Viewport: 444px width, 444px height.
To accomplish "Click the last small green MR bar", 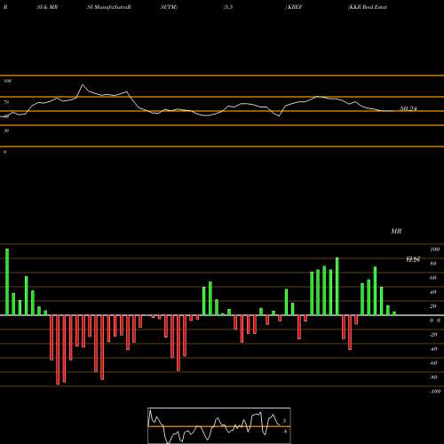I will 394,313.
